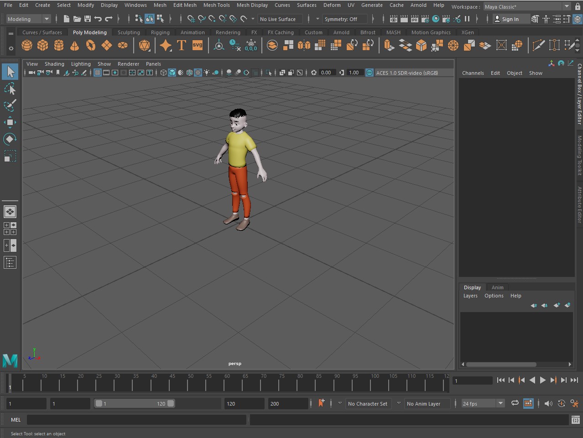Click the Sign In button
Image resolution: width=583 pixels, height=438 pixels.
[506, 19]
